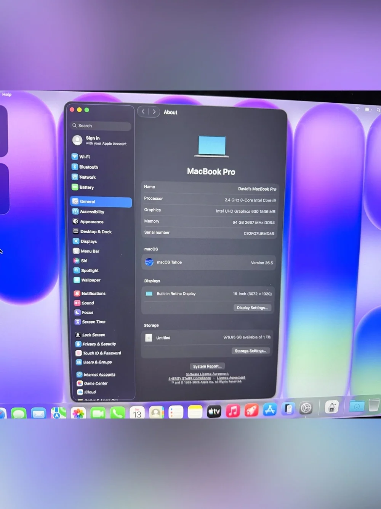Open Music from the Dock
The height and width of the screenshot is (509, 381).
pos(233,411)
